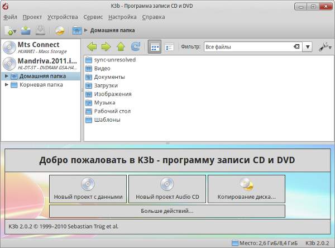This screenshot has height=248, width=335.
Task: Select the Mandriva DVD drive device
Action: point(40,63)
